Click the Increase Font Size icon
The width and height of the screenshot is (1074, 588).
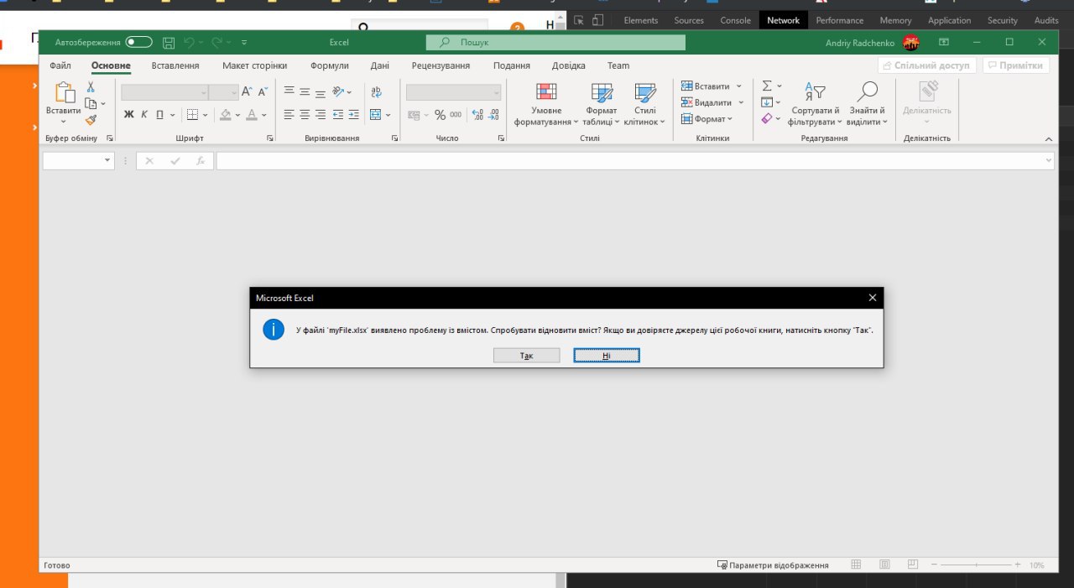point(247,91)
